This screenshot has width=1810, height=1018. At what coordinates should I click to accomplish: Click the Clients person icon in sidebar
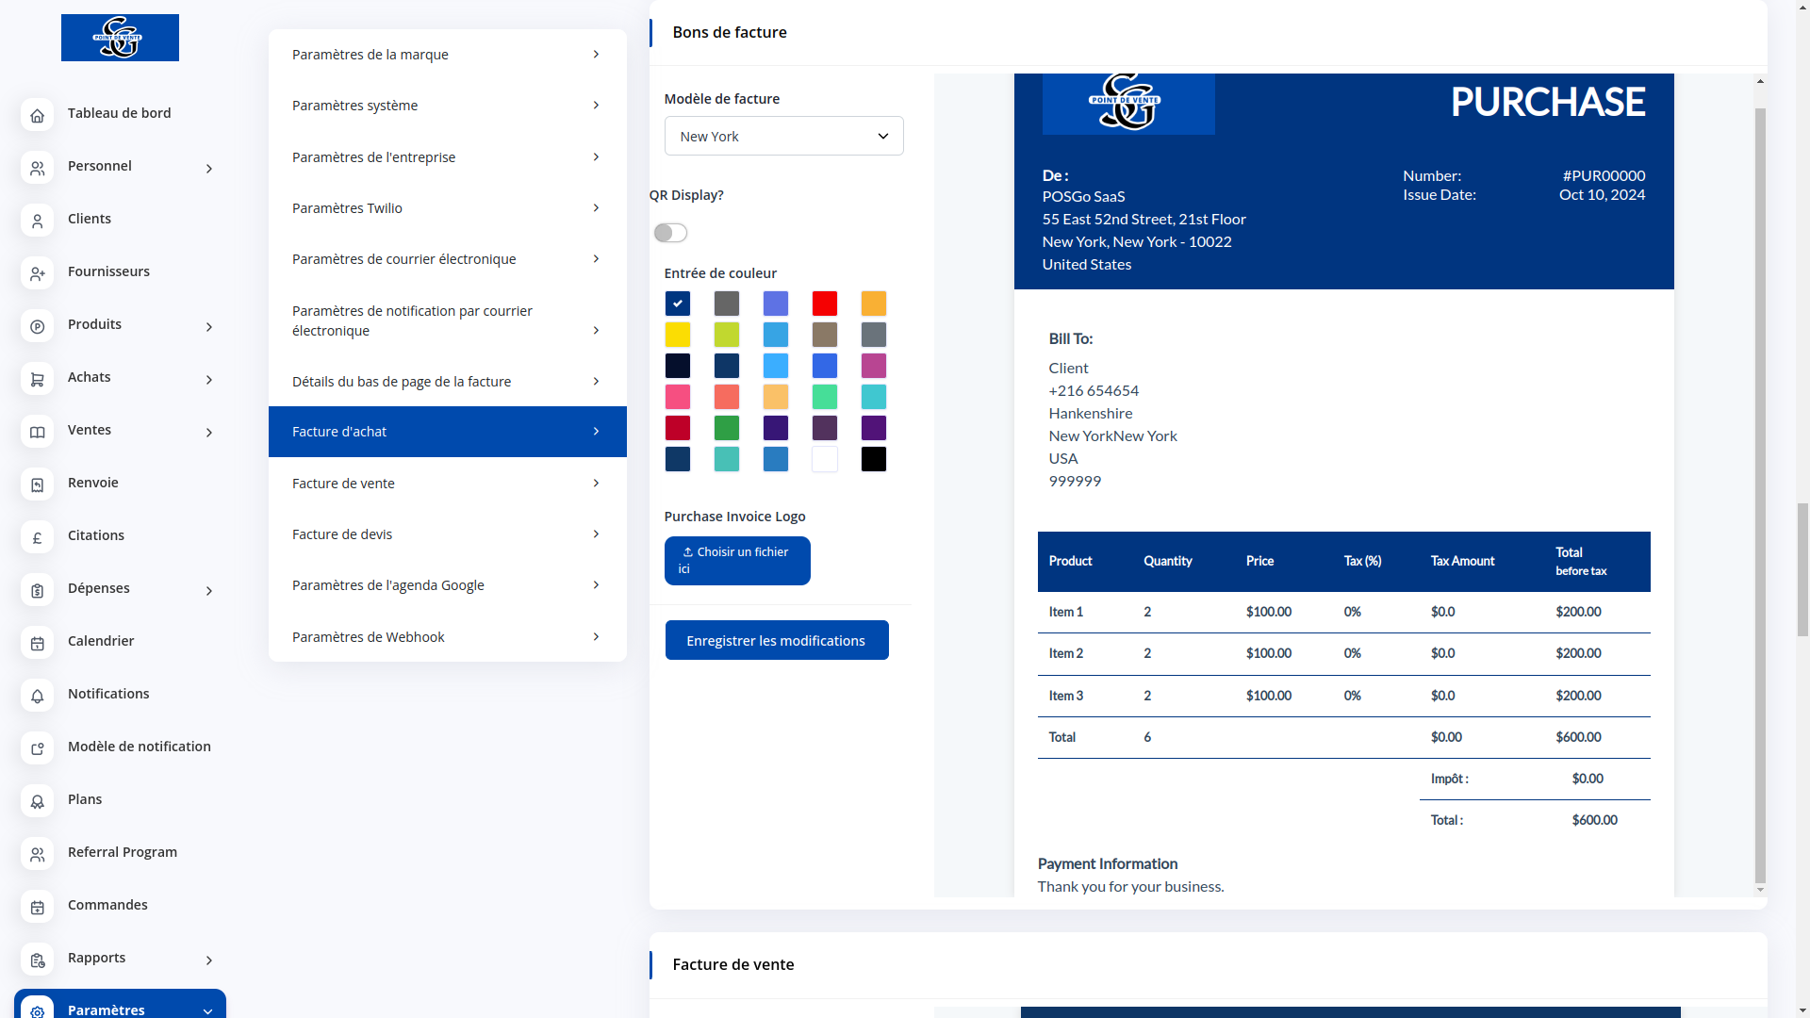click(37, 221)
